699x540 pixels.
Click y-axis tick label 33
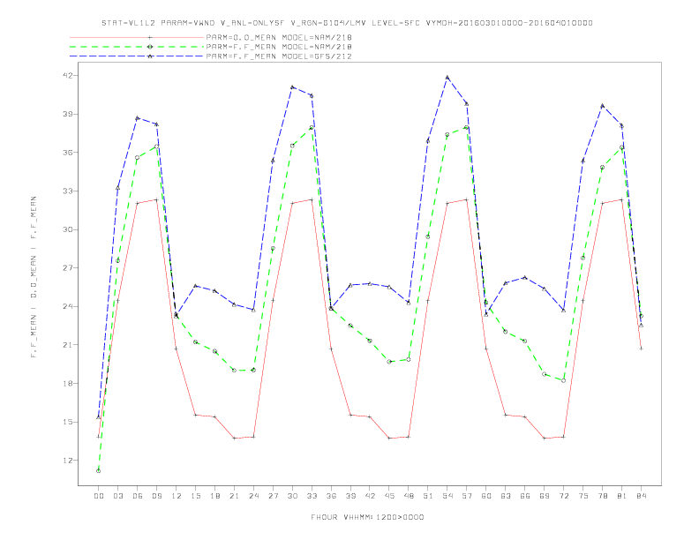(67, 191)
